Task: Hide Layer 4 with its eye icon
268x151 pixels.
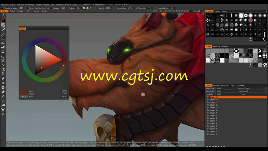Action: [208, 123]
